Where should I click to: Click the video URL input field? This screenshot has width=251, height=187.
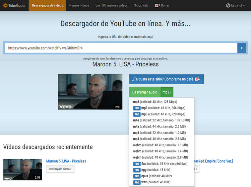tap(121, 48)
